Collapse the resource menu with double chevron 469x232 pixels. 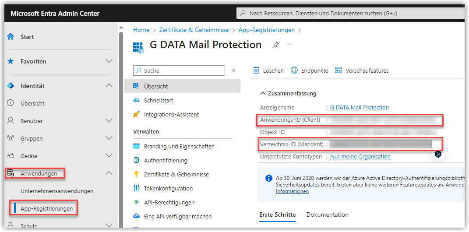233,70
